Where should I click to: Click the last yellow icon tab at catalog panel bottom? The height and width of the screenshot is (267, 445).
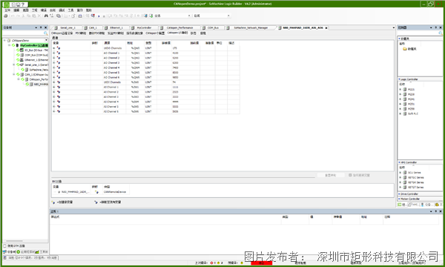(x=437, y=204)
